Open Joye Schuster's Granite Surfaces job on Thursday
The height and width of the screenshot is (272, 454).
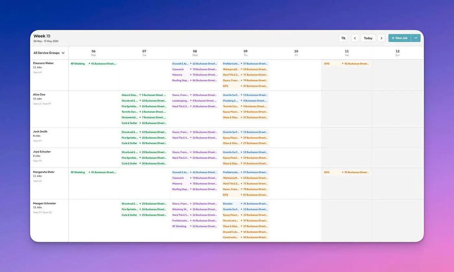(231, 152)
